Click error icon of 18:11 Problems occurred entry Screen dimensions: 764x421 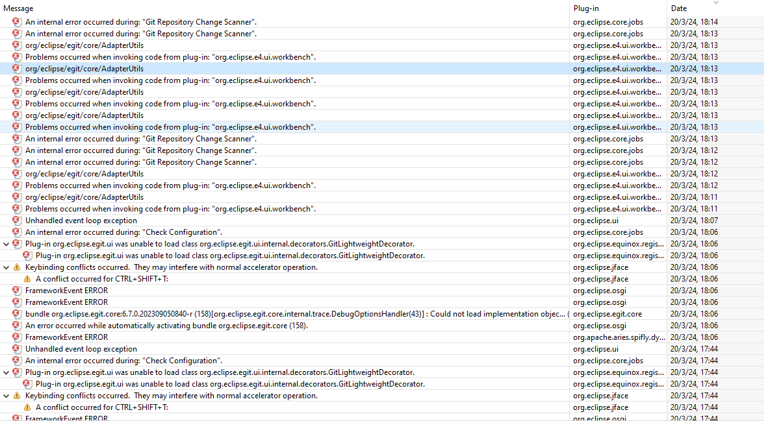pyautogui.click(x=17, y=209)
